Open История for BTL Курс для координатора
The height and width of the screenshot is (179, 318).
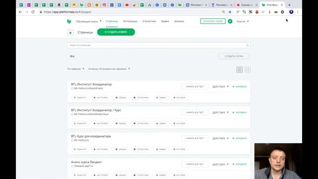coord(179,149)
